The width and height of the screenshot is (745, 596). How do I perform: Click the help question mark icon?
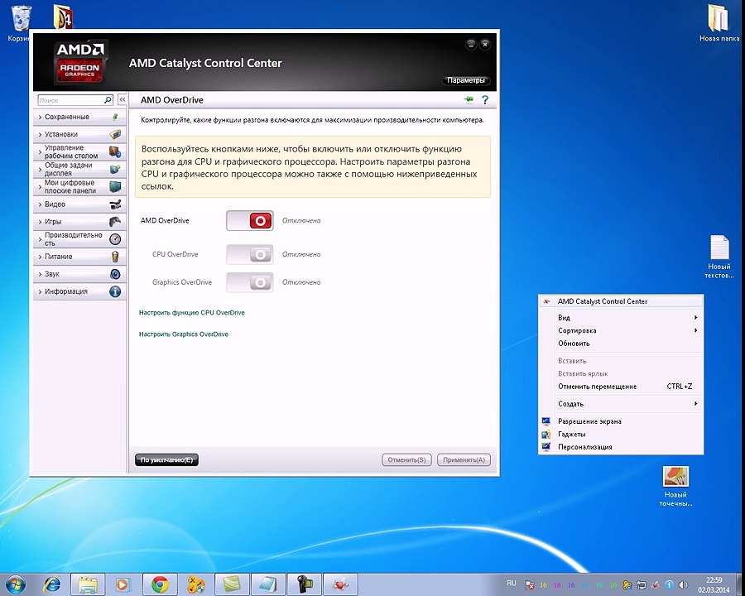484,100
